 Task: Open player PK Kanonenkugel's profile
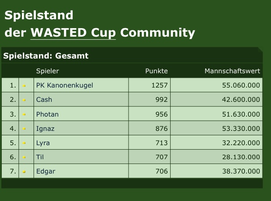click(x=65, y=85)
